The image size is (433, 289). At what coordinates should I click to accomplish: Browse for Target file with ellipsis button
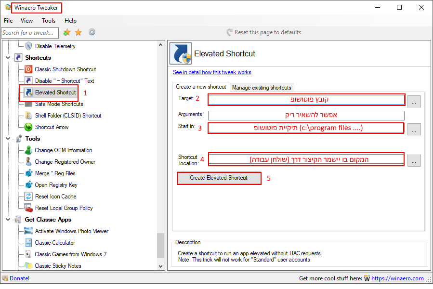click(x=414, y=102)
